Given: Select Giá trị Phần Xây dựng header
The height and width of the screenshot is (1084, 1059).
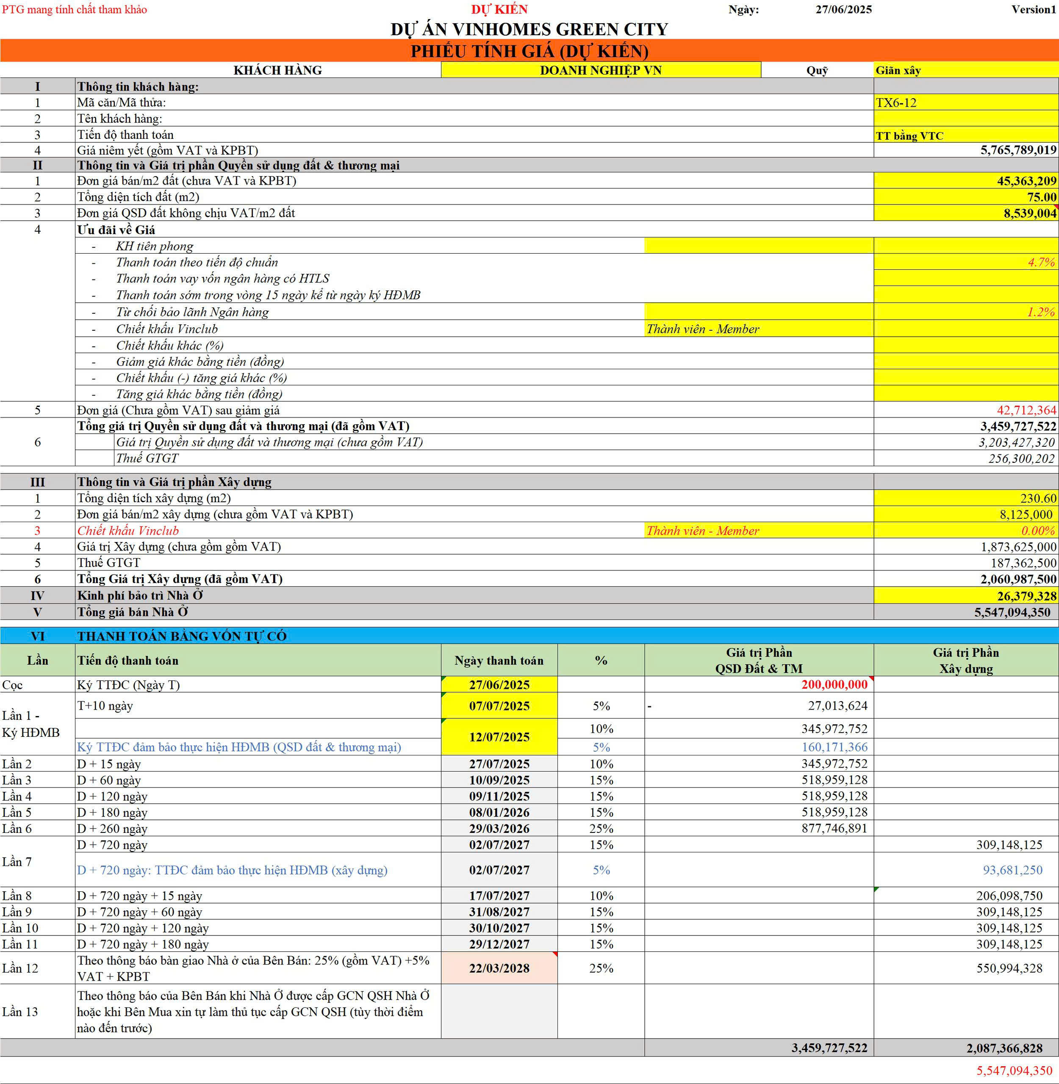Looking at the screenshot, I should tap(966, 661).
